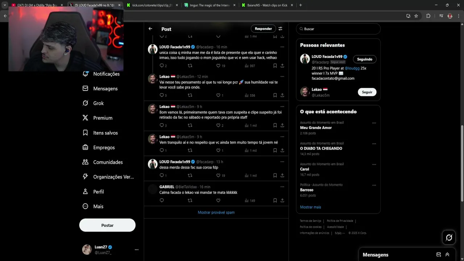
Task: Repost Facada's 'unica coisa q minha mae' post
Action: pos(190,66)
